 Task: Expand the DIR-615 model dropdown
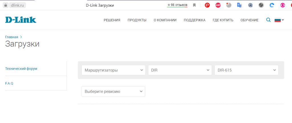tap(246, 70)
